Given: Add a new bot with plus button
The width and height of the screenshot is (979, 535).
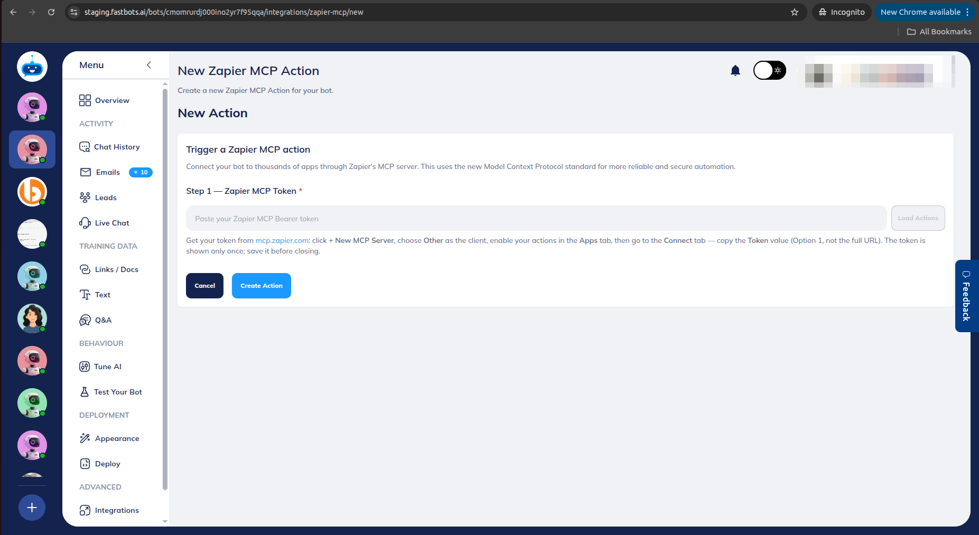Looking at the screenshot, I should pyautogui.click(x=32, y=508).
